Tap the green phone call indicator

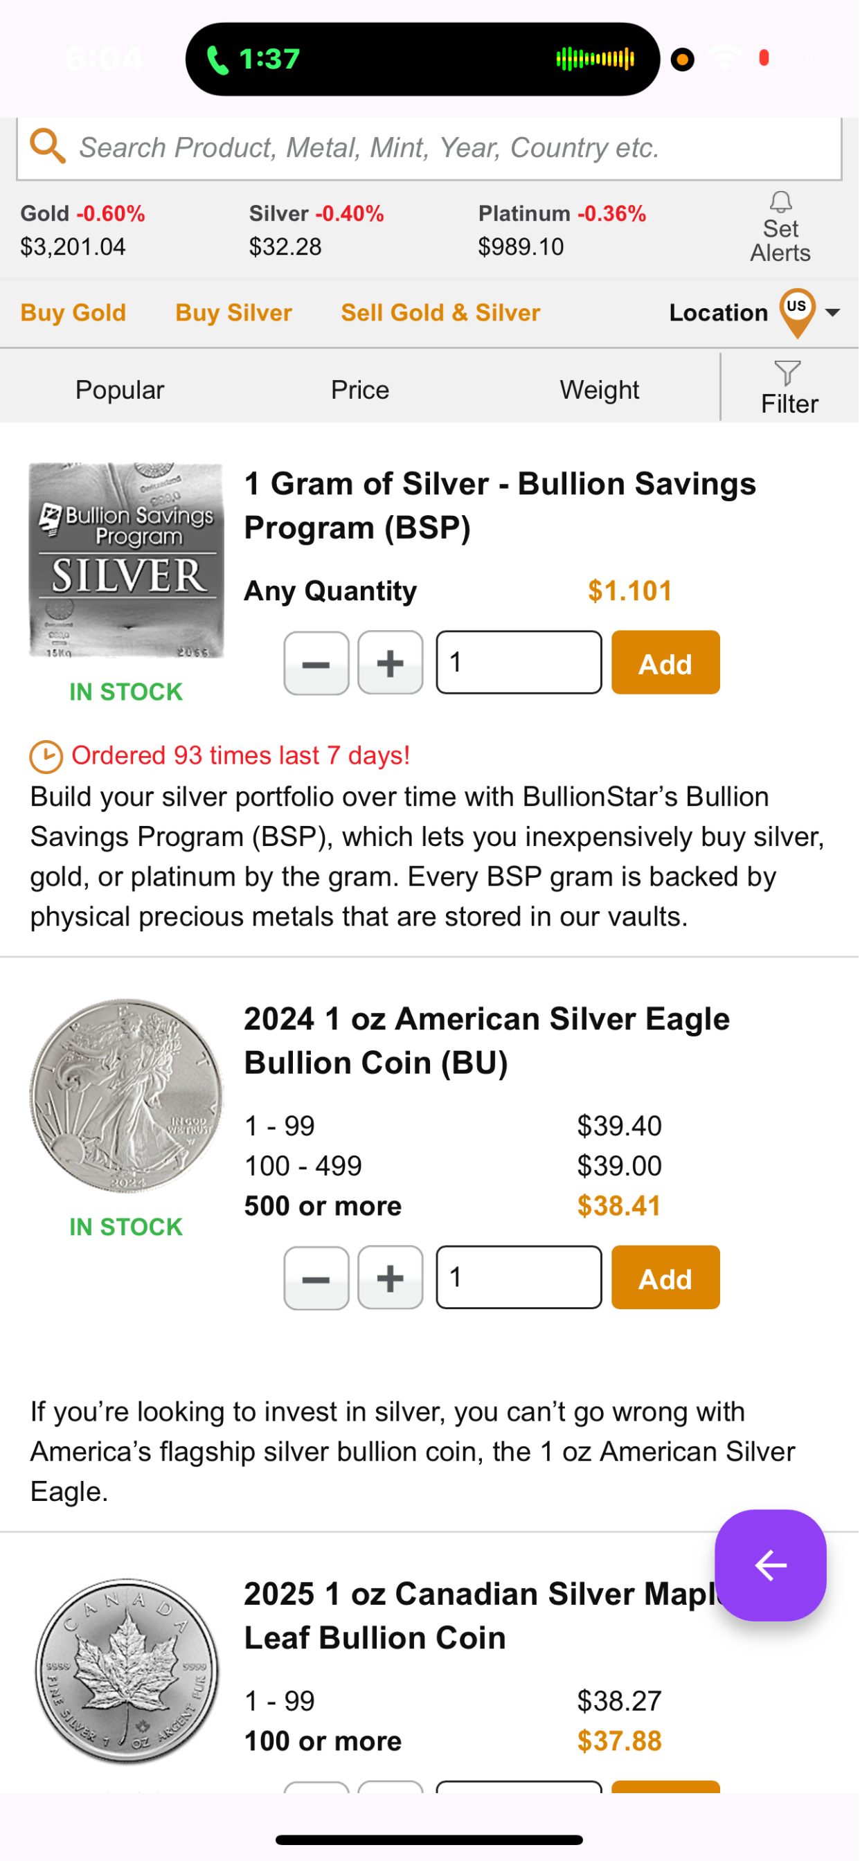click(x=217, y=60)
